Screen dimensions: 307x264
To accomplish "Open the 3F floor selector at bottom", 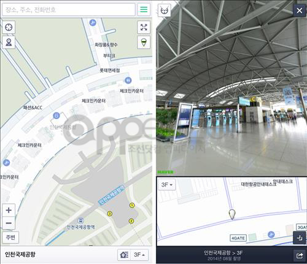I will click(139, 255).
